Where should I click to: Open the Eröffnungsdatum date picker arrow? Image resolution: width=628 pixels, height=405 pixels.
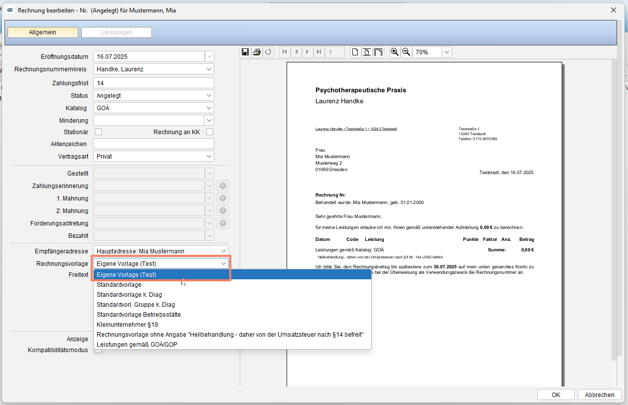210,56
